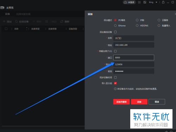Screen dimensions: 176x132
Task: Select the HiDDNS adding mode
Action: 137,26
